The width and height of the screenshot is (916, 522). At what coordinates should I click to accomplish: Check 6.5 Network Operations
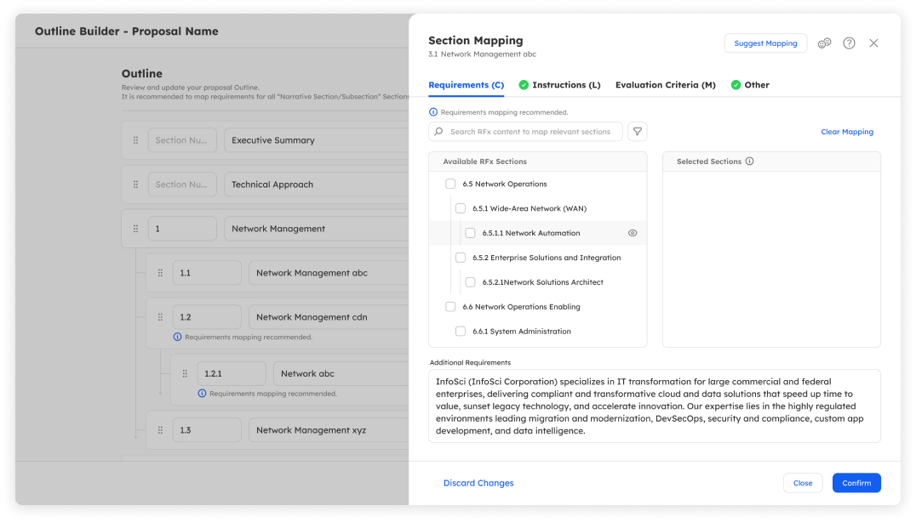[450, 184]
